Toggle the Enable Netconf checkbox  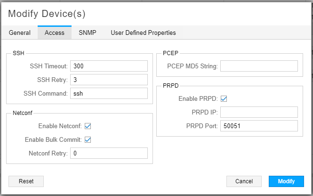[x=88, y=126]
